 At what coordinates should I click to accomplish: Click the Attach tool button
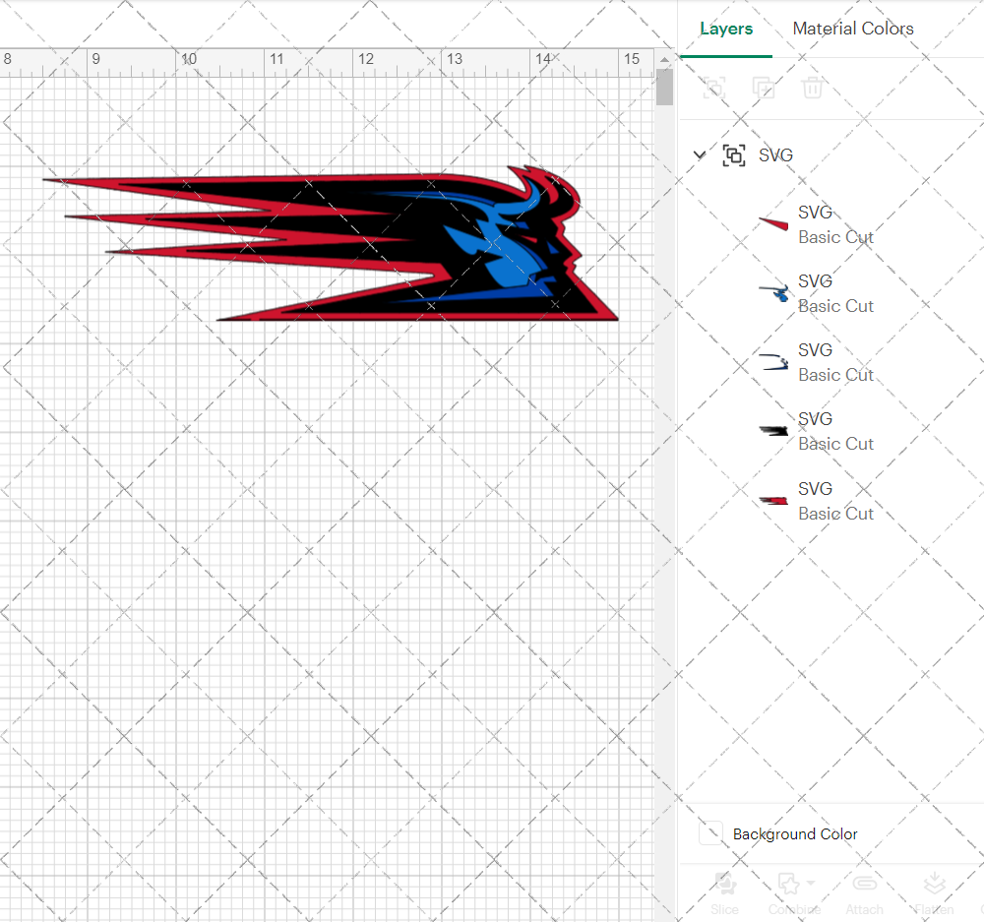coord(864,893)
